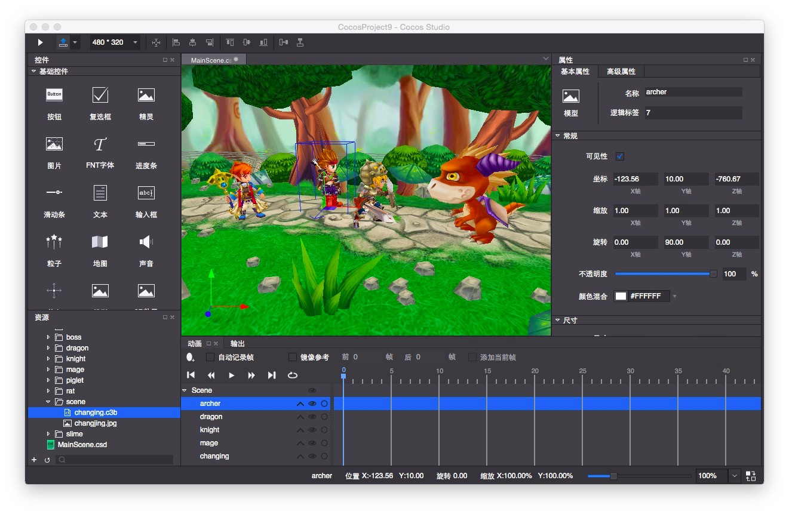Toggle the 可见性 checkbox
This screenshot has height=514, width=789.
pyautogui.click(x=620, y=156)
